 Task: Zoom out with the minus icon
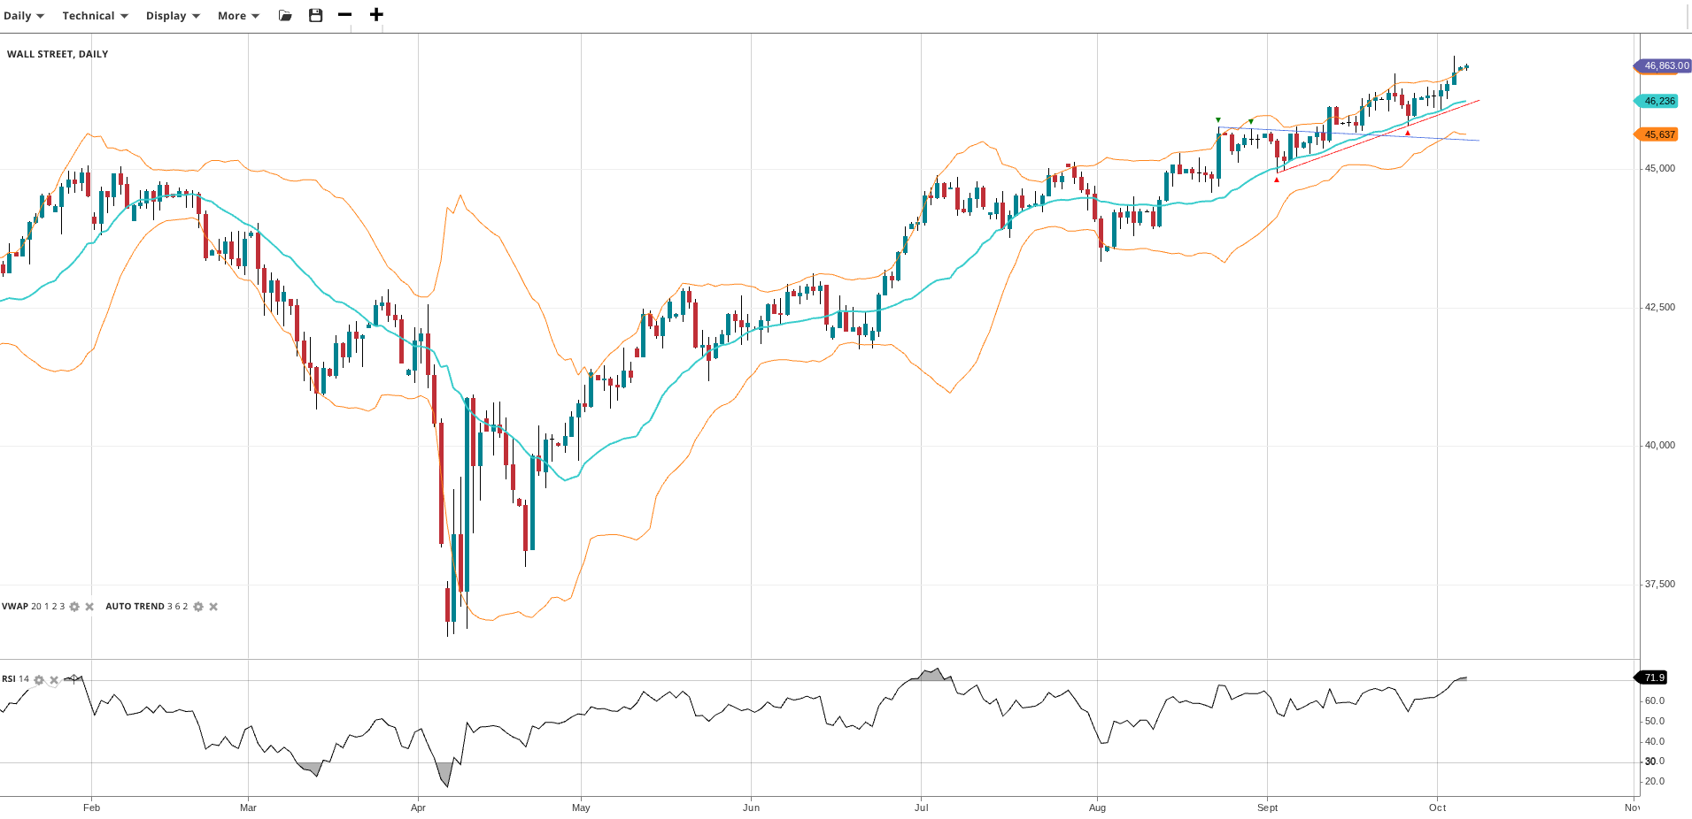345,15
